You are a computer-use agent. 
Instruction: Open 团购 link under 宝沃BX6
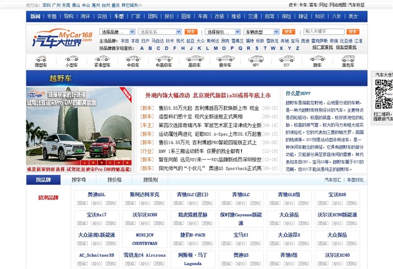tap(351, 203)
